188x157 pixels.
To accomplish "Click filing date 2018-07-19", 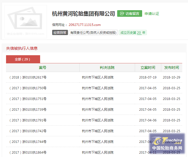I will 148,77.
